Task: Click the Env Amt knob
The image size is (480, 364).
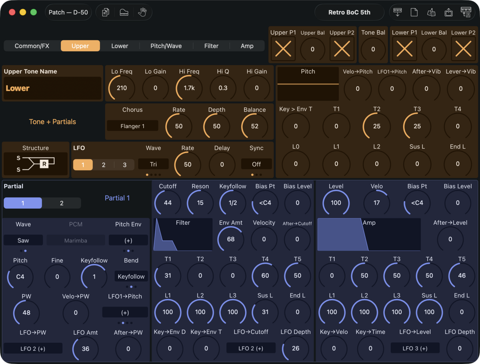Action: 231,239
